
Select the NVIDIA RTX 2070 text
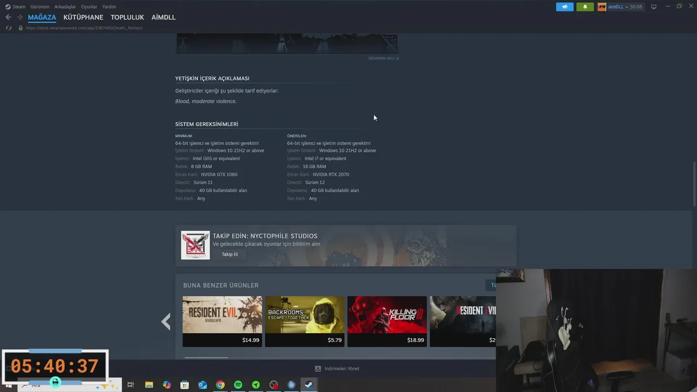(331, 175)
